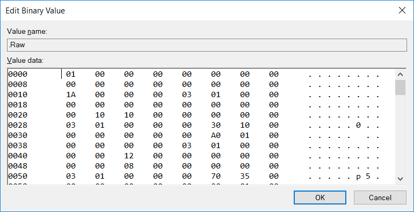Click the scrollbar up arrow

click(400, 75)
